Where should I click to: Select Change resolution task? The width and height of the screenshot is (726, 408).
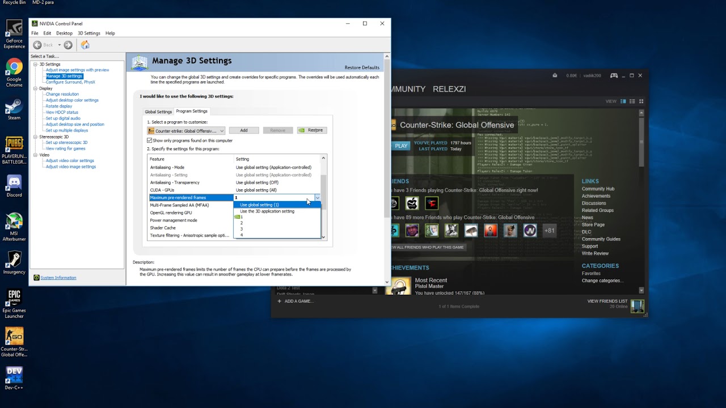(x=62, y=94)
